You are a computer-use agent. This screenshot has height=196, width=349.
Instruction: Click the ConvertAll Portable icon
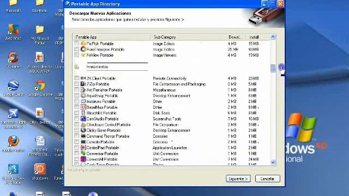(x=83, y=159)
